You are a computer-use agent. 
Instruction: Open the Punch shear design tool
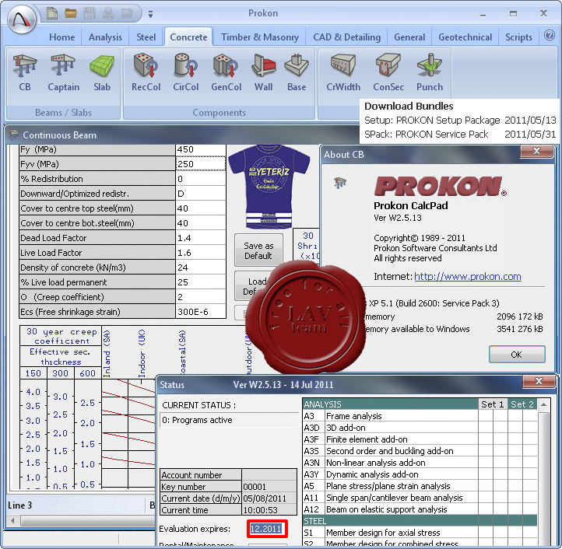tap(430, 72)
